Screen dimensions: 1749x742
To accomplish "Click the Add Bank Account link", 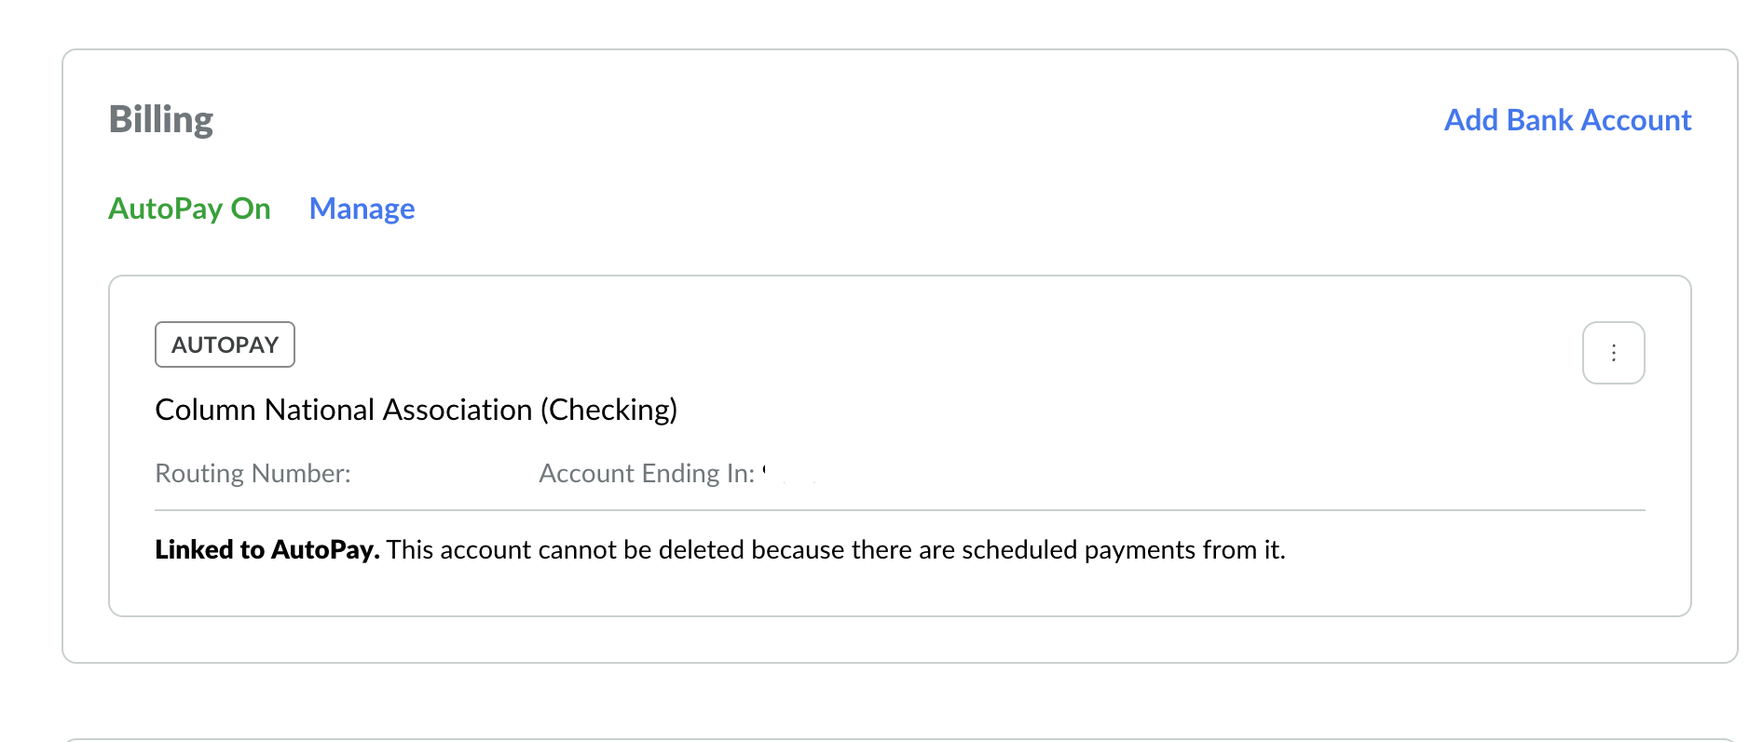I will pyautogui.click(x=1567, y=120).
